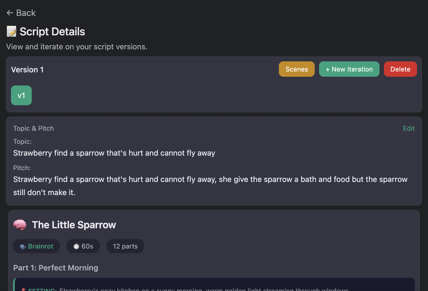
Task: Edit the Topic & Pitch section
Action: (x=409, y=129)
